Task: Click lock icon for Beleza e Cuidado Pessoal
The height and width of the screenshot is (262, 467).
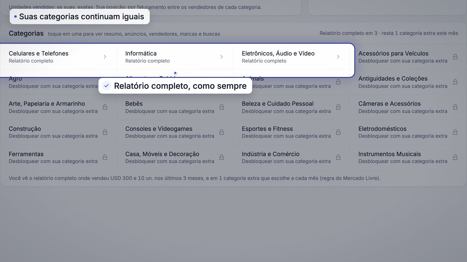Action: click(x=338, y=107)
